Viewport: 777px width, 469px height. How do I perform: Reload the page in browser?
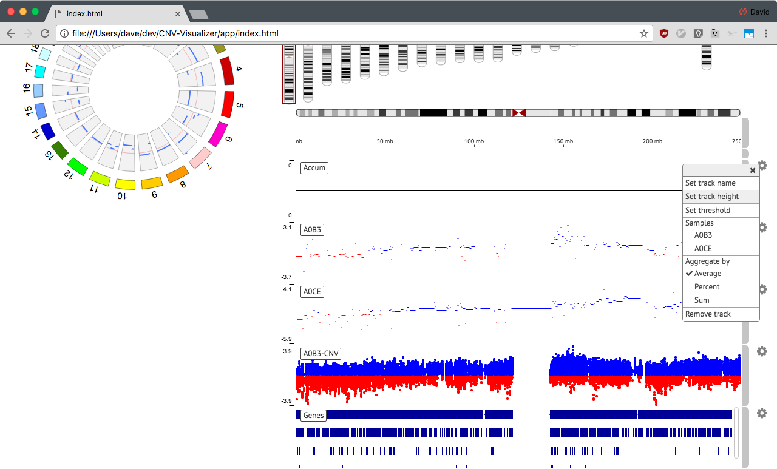(x=45, y=33)
